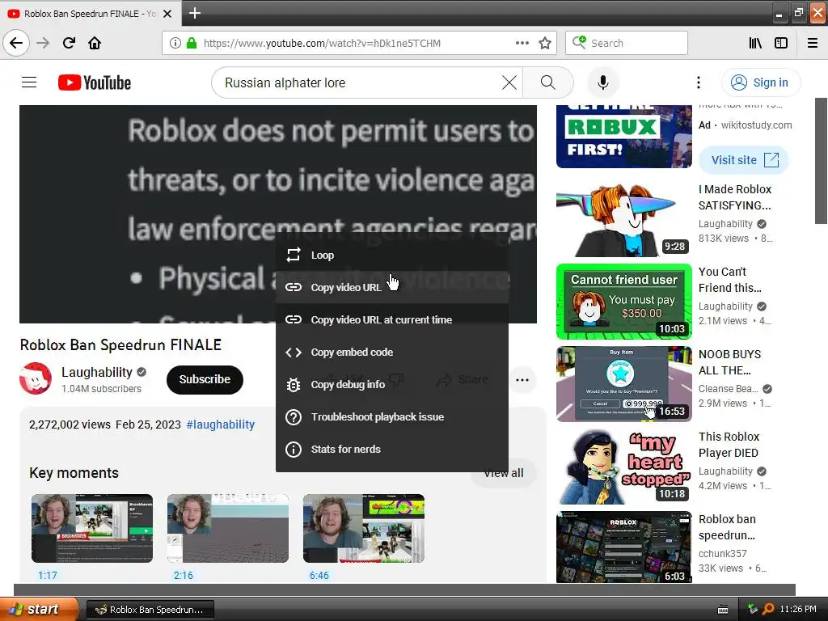This screenshot has height=621, width=828.
Task: Choose Troubleshoot playback issue
Action: [x=392, y=416]
